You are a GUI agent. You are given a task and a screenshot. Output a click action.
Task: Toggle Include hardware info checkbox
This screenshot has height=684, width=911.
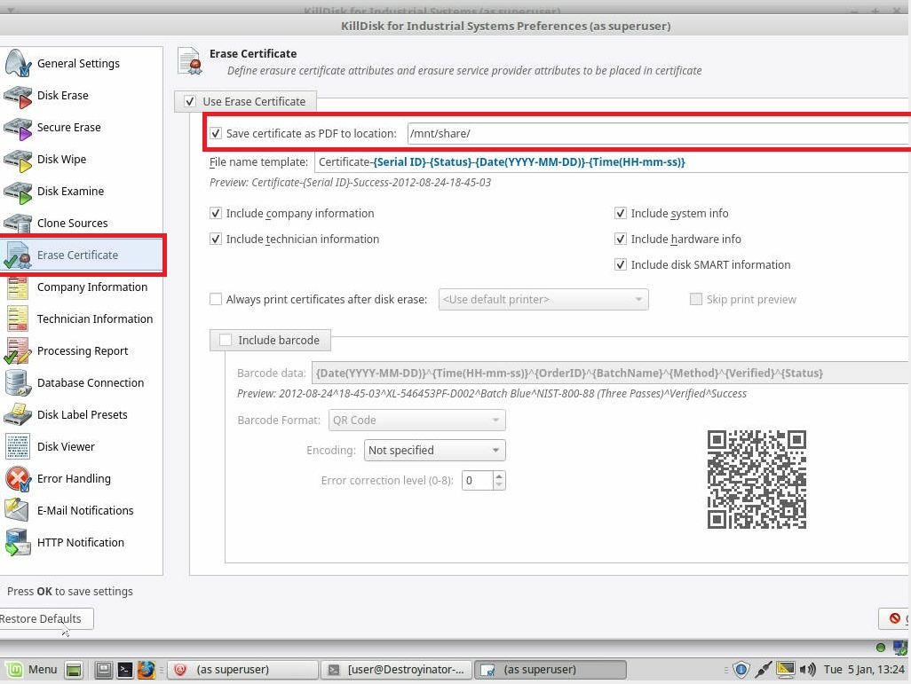click(x=621, y=239)
